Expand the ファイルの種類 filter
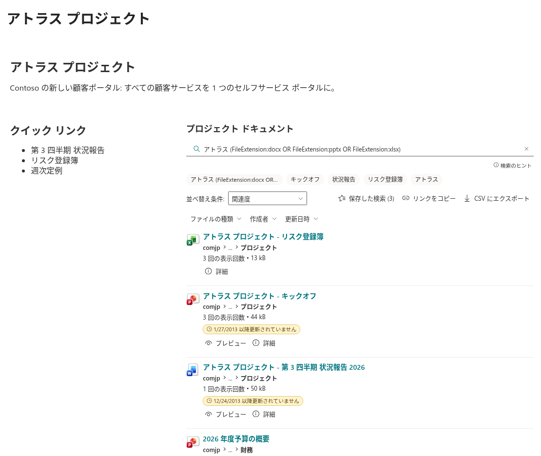541x456 pixels. click(216, 219)
